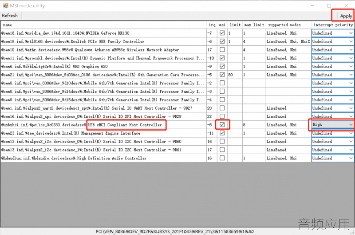Select the NVIDIA GeForce MX130 name cell
The image size is (355, 235).
pyautogui.click(x=103, y=33)
